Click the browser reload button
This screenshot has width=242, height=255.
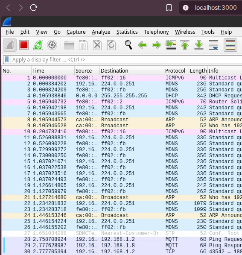click(x=34, y=8)
